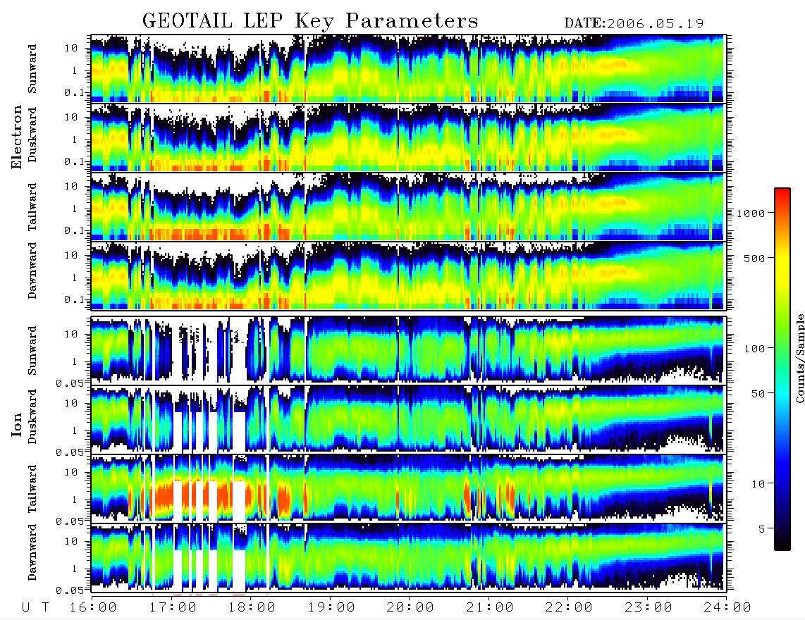The height and width of the screenshot is (620, 805).
Task: Click the vertical Ion group label
Action: (x=17, y=424)
